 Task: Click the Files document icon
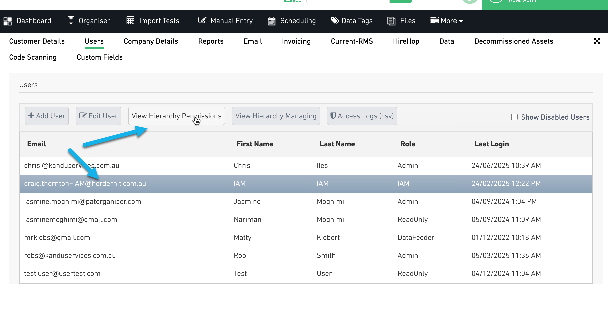click(391, 21)
